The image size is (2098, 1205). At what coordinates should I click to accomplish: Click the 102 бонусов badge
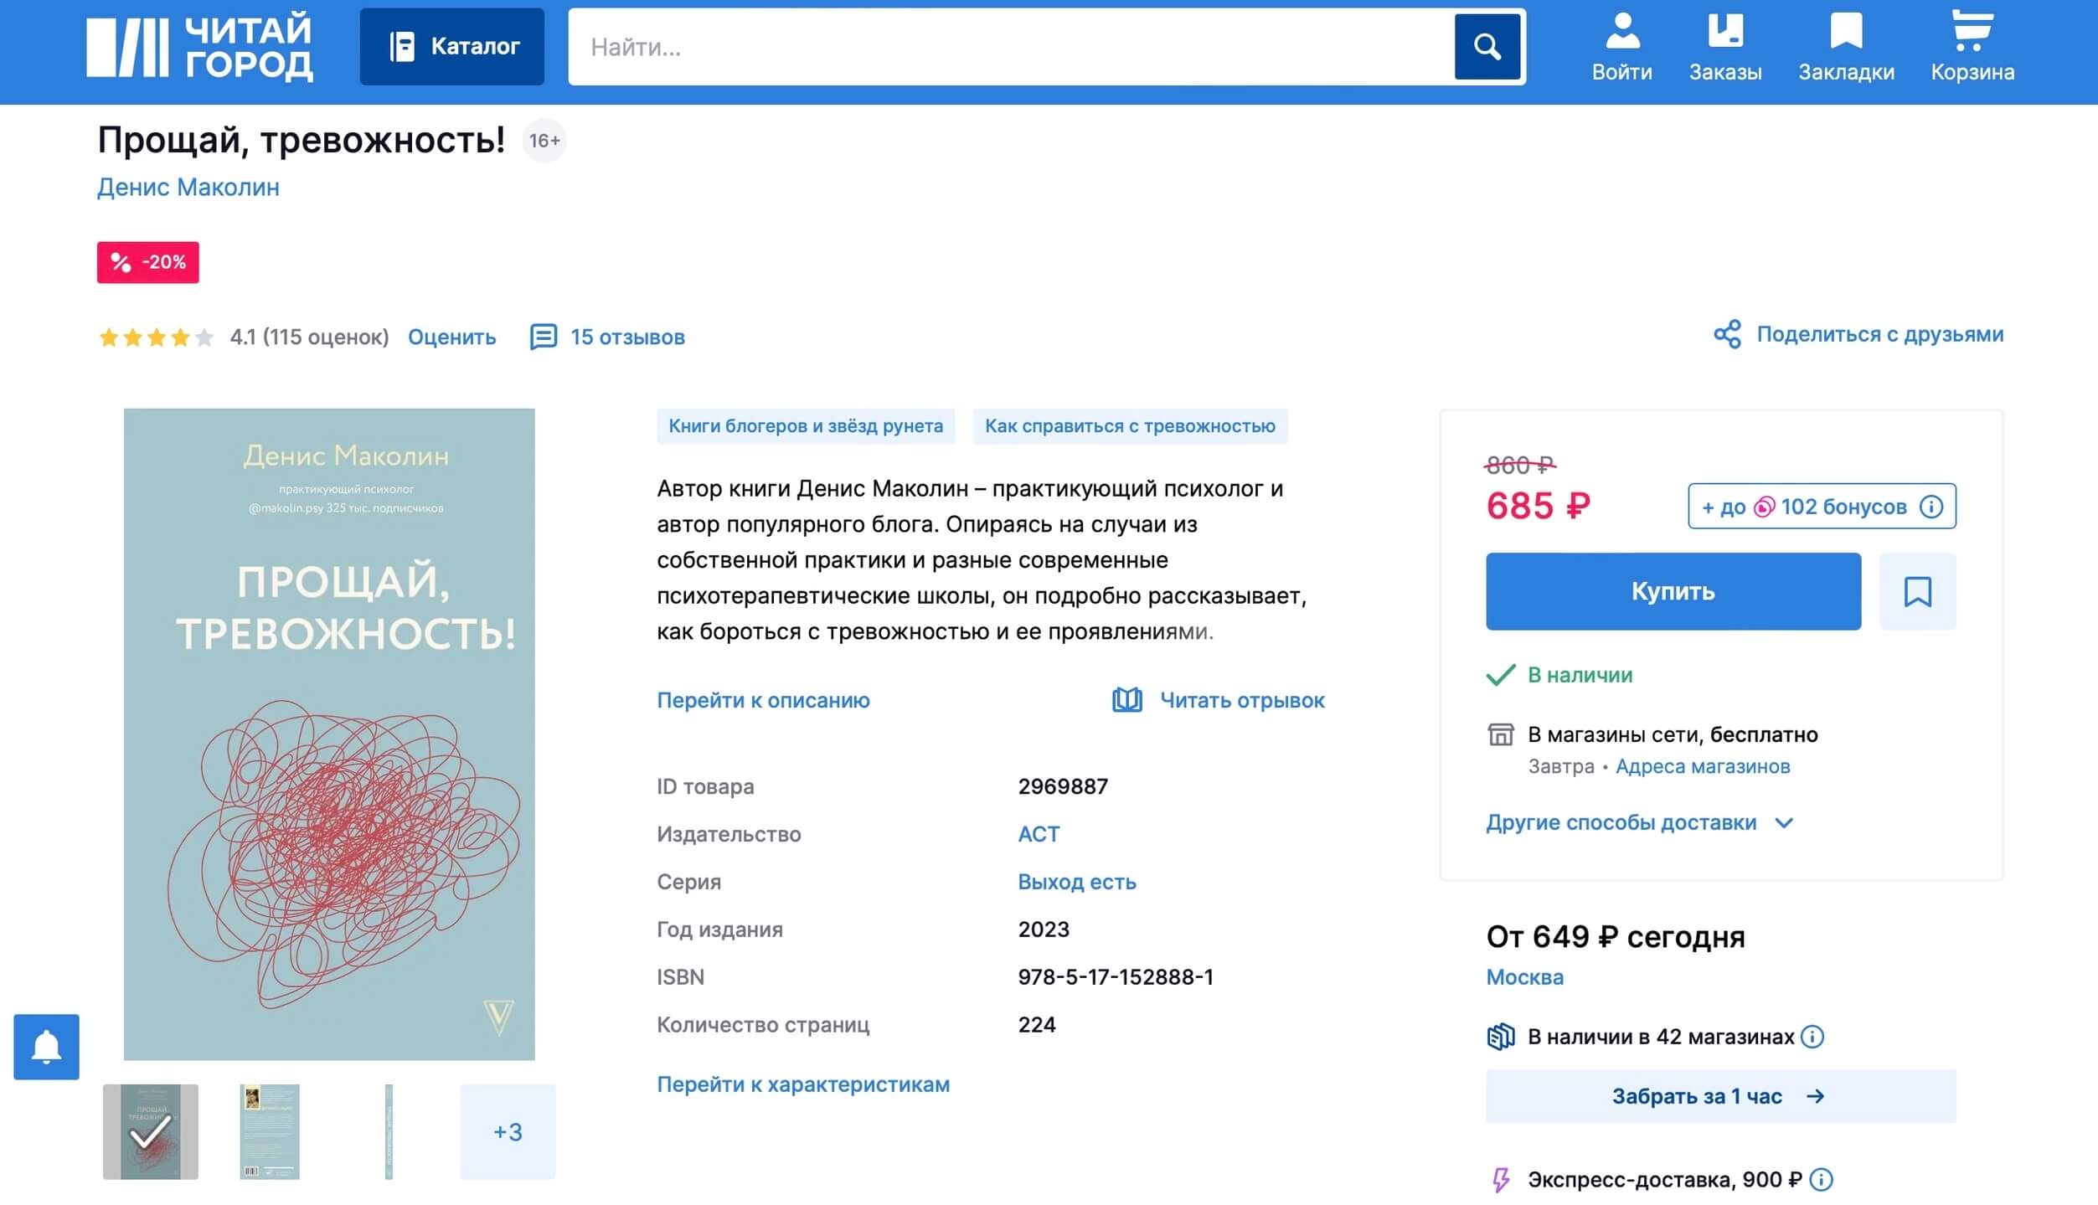(x=1822, y=507)
